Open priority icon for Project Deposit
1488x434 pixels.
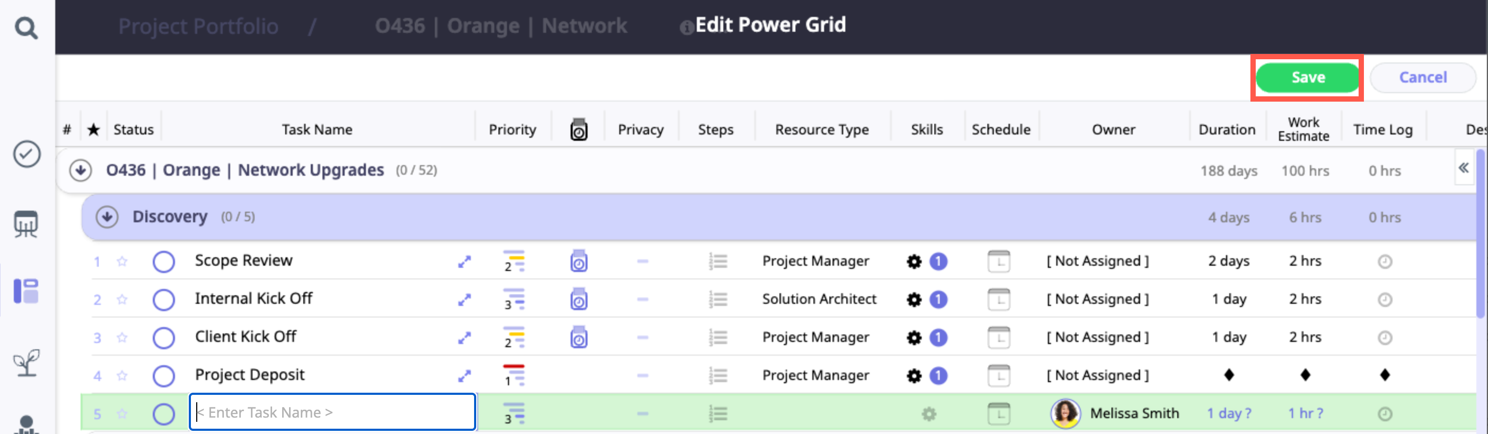coord(513,375)
